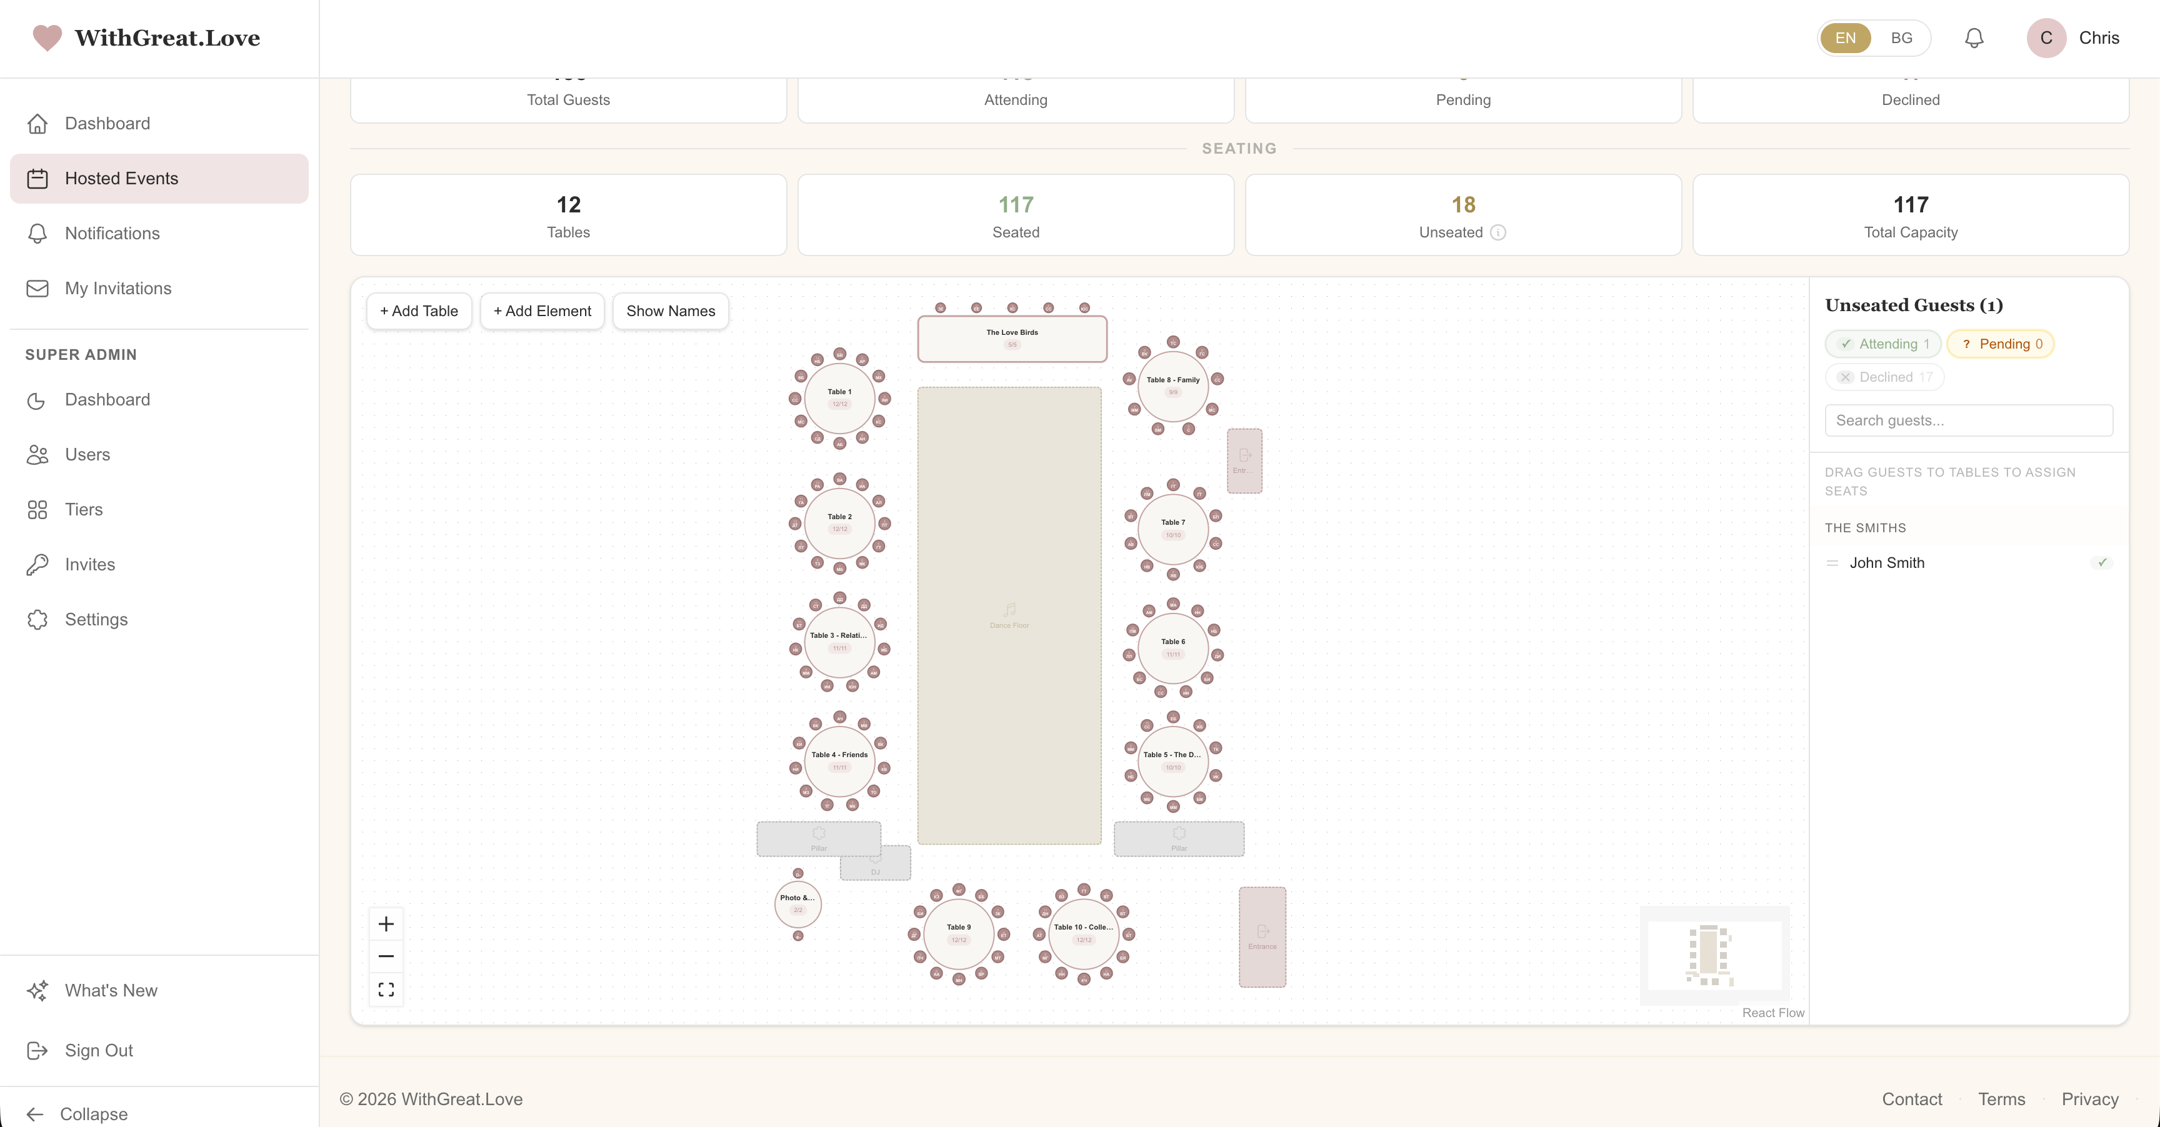The width and height of the screenshot is (2160, 1127).
Task: Open the React Flow attribution link
Action: click(1772, 1013)
